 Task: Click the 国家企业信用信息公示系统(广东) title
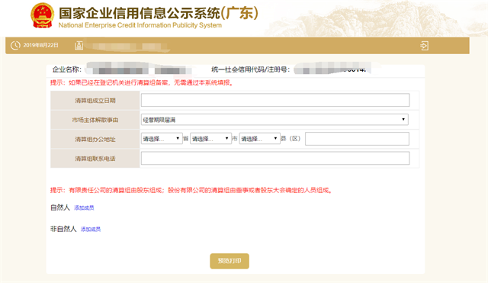(x=159, y=13)
